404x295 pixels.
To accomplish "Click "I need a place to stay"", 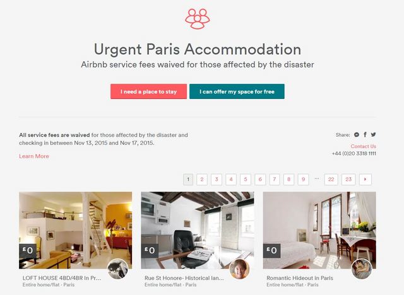I will (x=149, y=91).
